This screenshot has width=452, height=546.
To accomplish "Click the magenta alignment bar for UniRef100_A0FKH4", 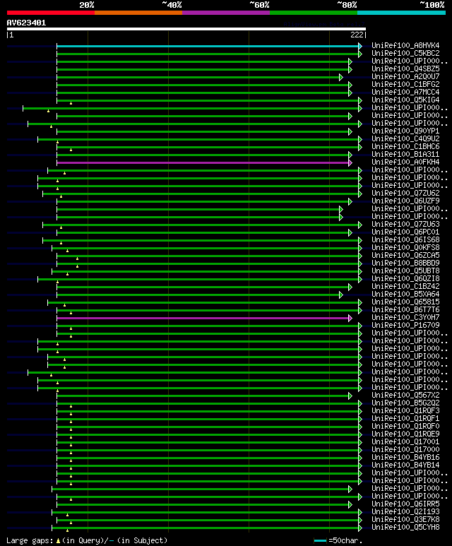I will coord(203,162).
